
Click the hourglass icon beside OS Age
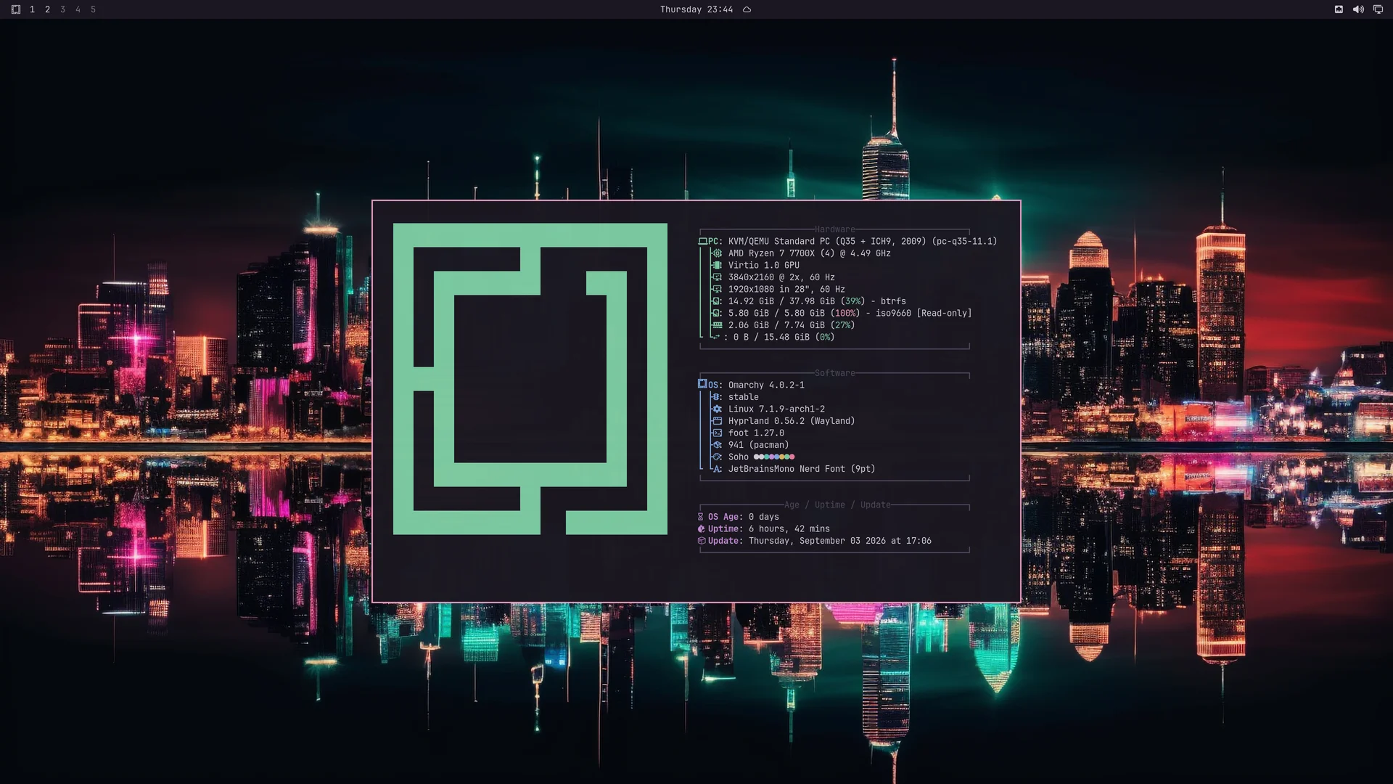(701, 517)
